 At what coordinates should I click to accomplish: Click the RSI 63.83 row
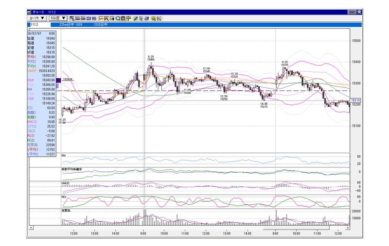click(41, 108)
